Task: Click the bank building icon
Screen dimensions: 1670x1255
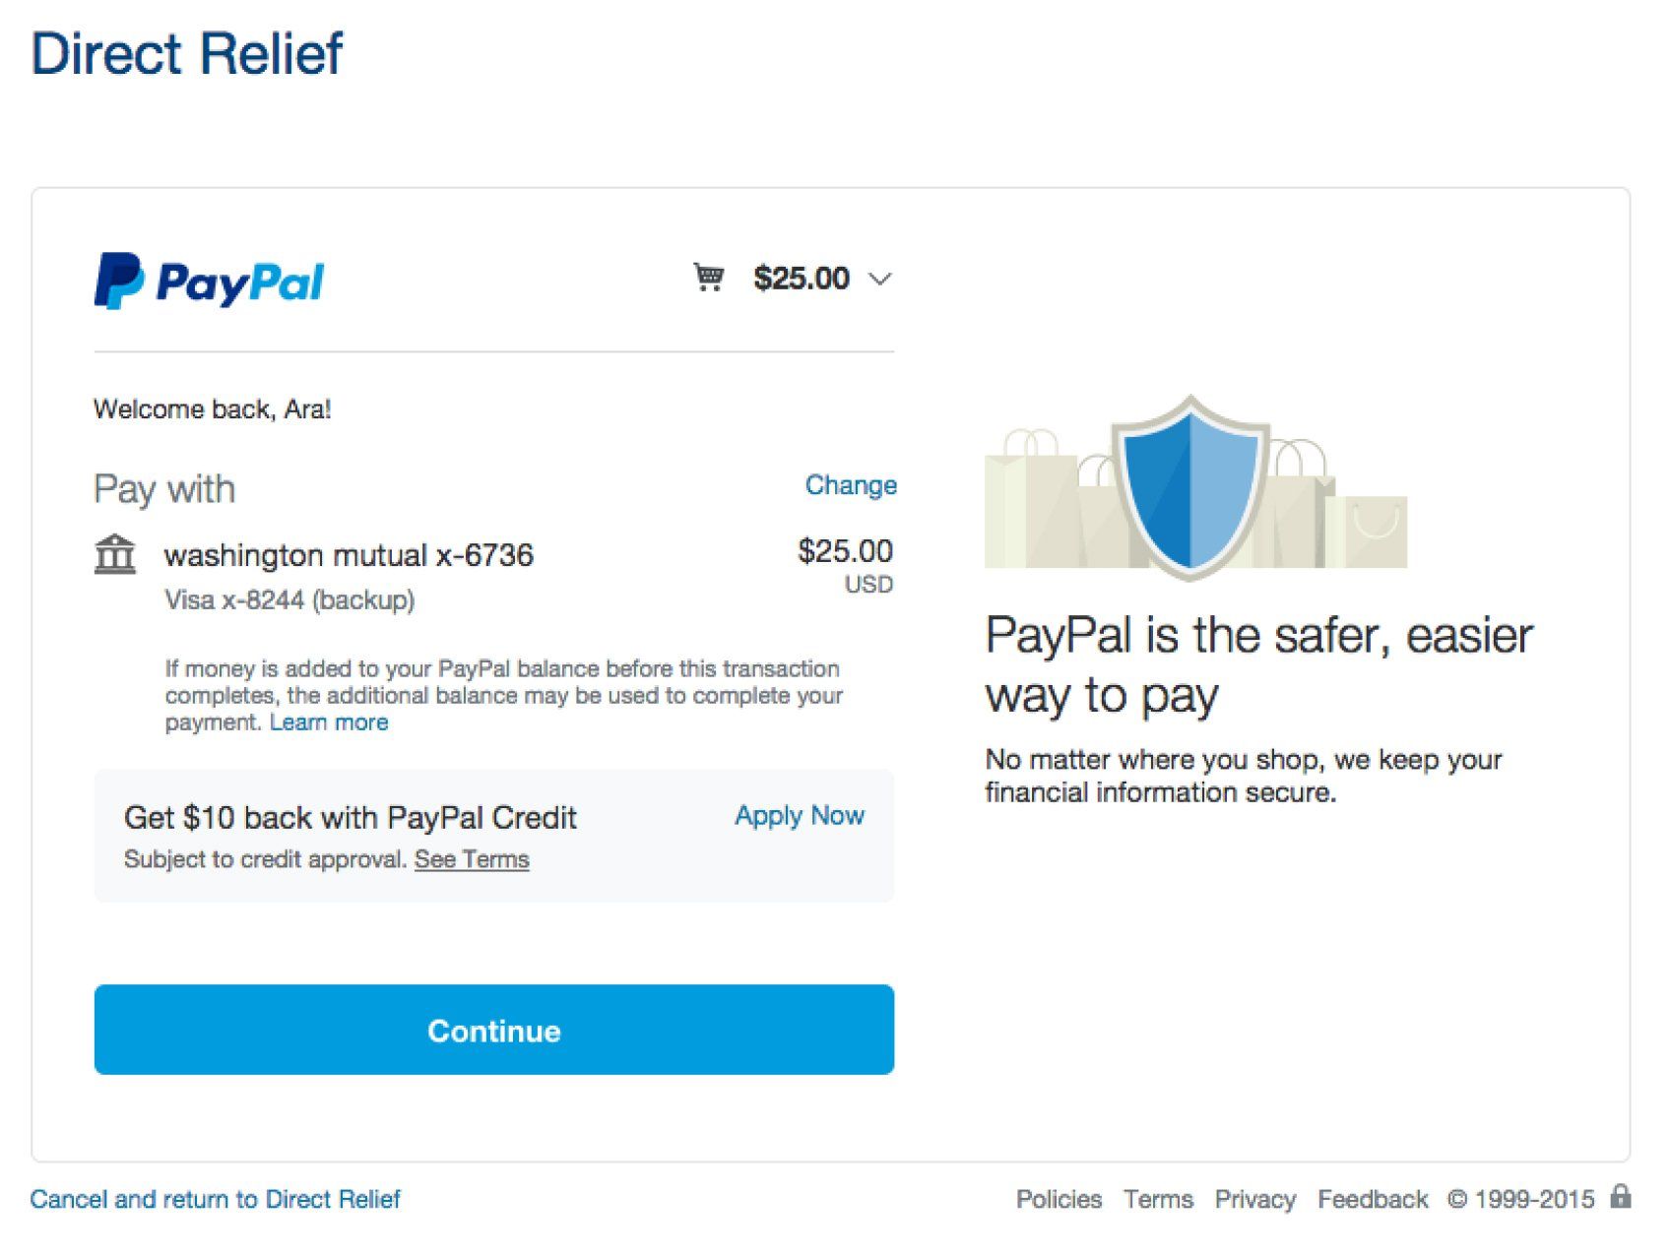Action: pyautogui.click(x=115, y=554)
